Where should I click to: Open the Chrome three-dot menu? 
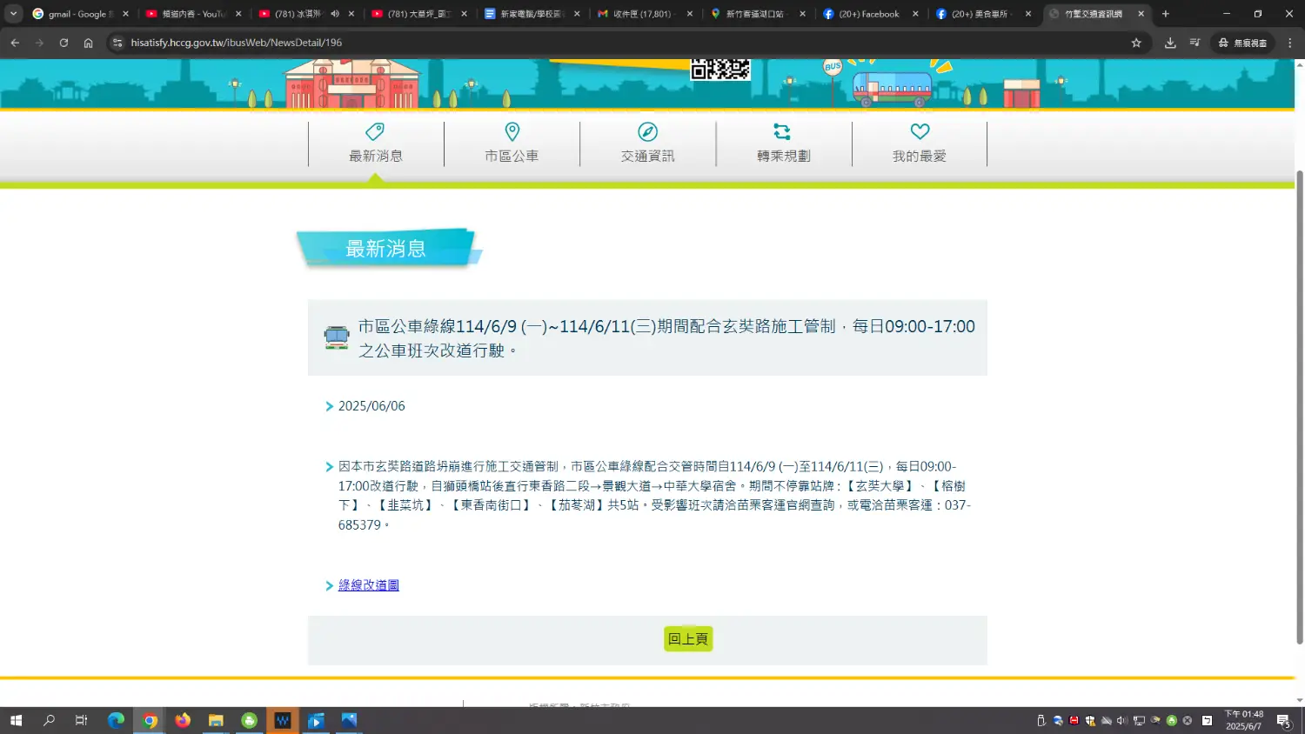tap(1289, 43)
